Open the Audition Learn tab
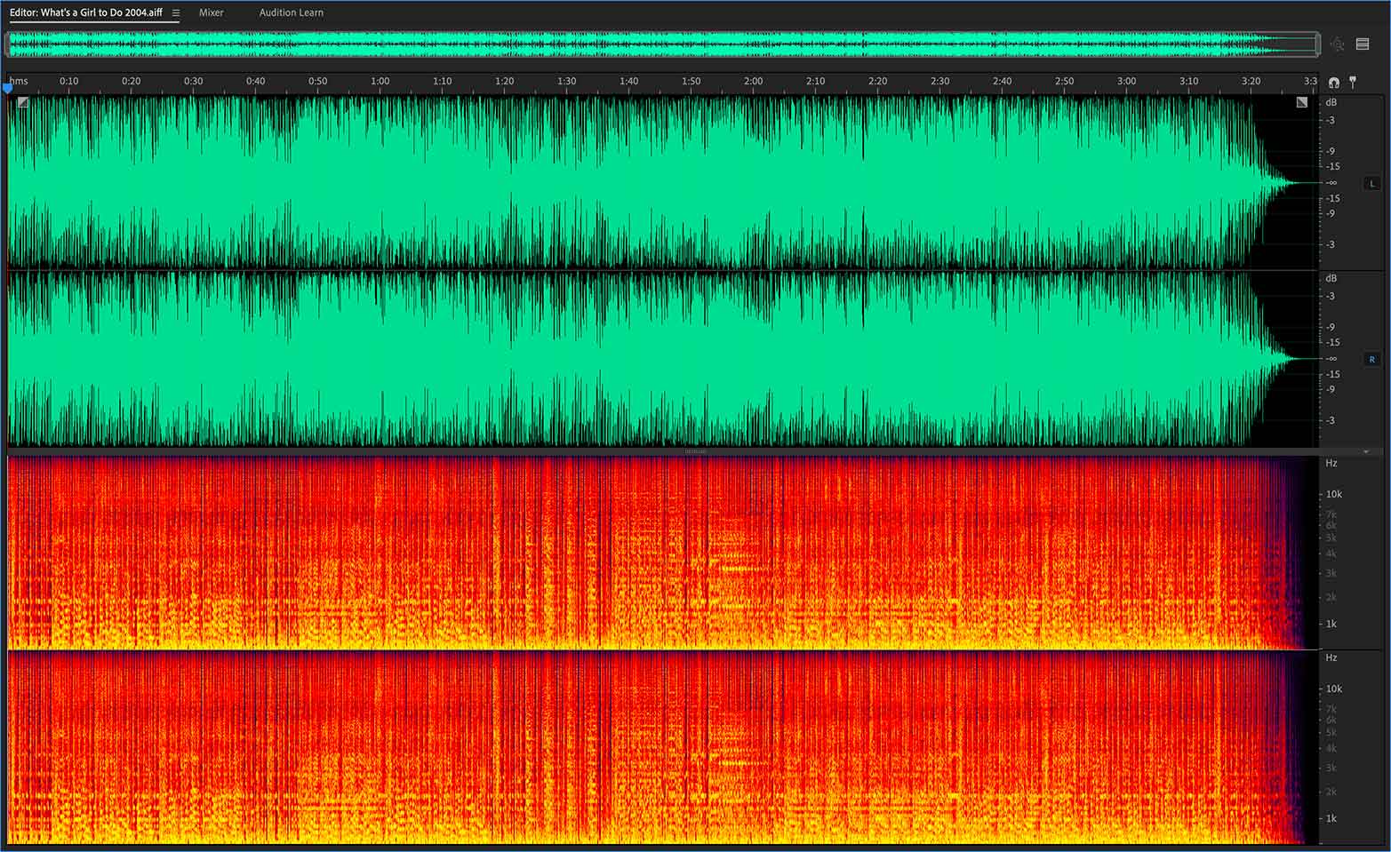 (x=291, y=13)
